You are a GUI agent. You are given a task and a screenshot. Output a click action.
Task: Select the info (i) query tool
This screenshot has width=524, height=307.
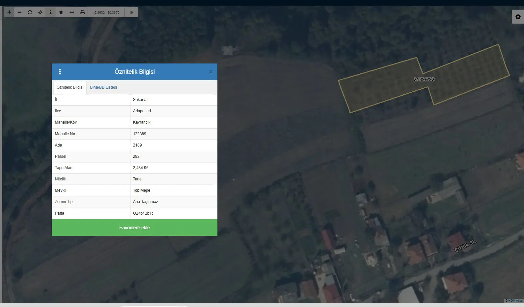51,12
